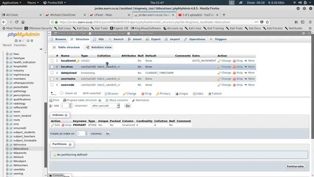The height and width of the screenshot is (177, 314).
Task: Switch to the SQL tab
Action: tap(99, 39)
